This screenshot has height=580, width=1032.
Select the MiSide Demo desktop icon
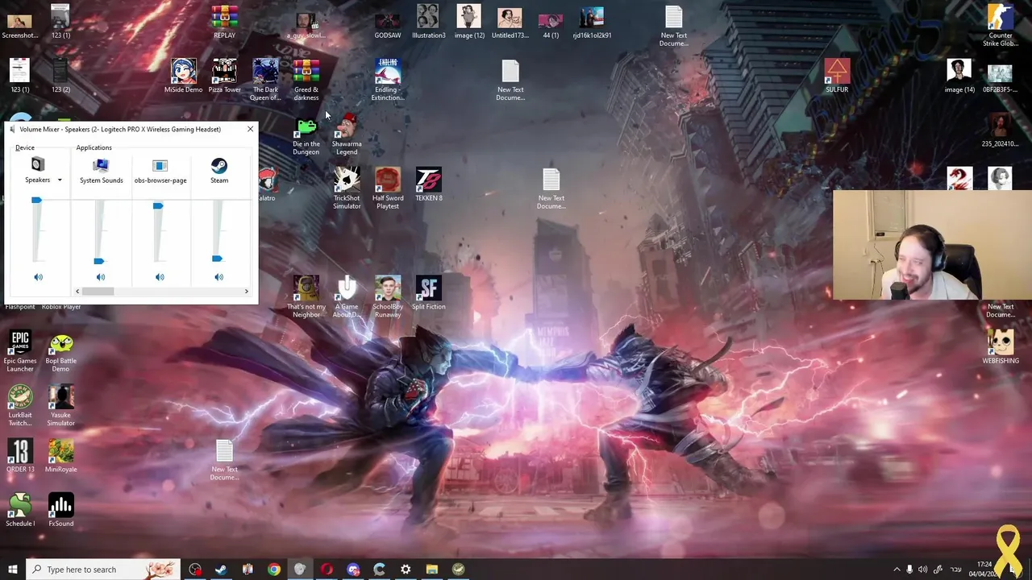(x=183, y=76)
